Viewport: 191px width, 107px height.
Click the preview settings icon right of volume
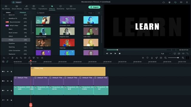pyautogui.click(x=187, y=53)
